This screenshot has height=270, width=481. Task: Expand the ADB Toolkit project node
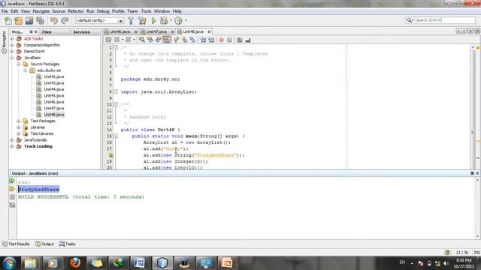point(12,39)
